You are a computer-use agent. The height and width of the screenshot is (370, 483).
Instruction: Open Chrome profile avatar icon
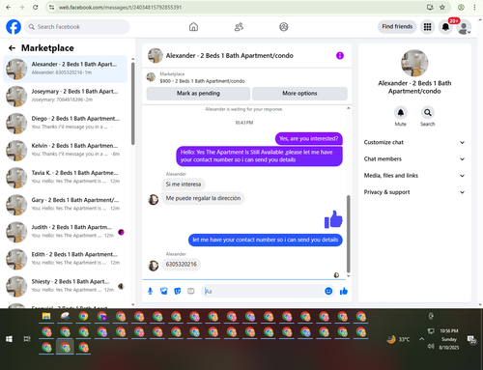[x=461, y=7]
